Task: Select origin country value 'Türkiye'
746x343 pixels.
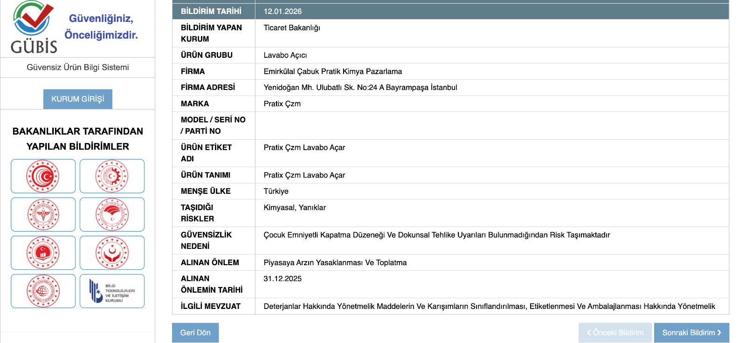Action: tap(276, 191)
